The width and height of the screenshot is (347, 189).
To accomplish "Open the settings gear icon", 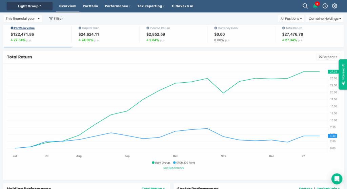I will [334, 6].
